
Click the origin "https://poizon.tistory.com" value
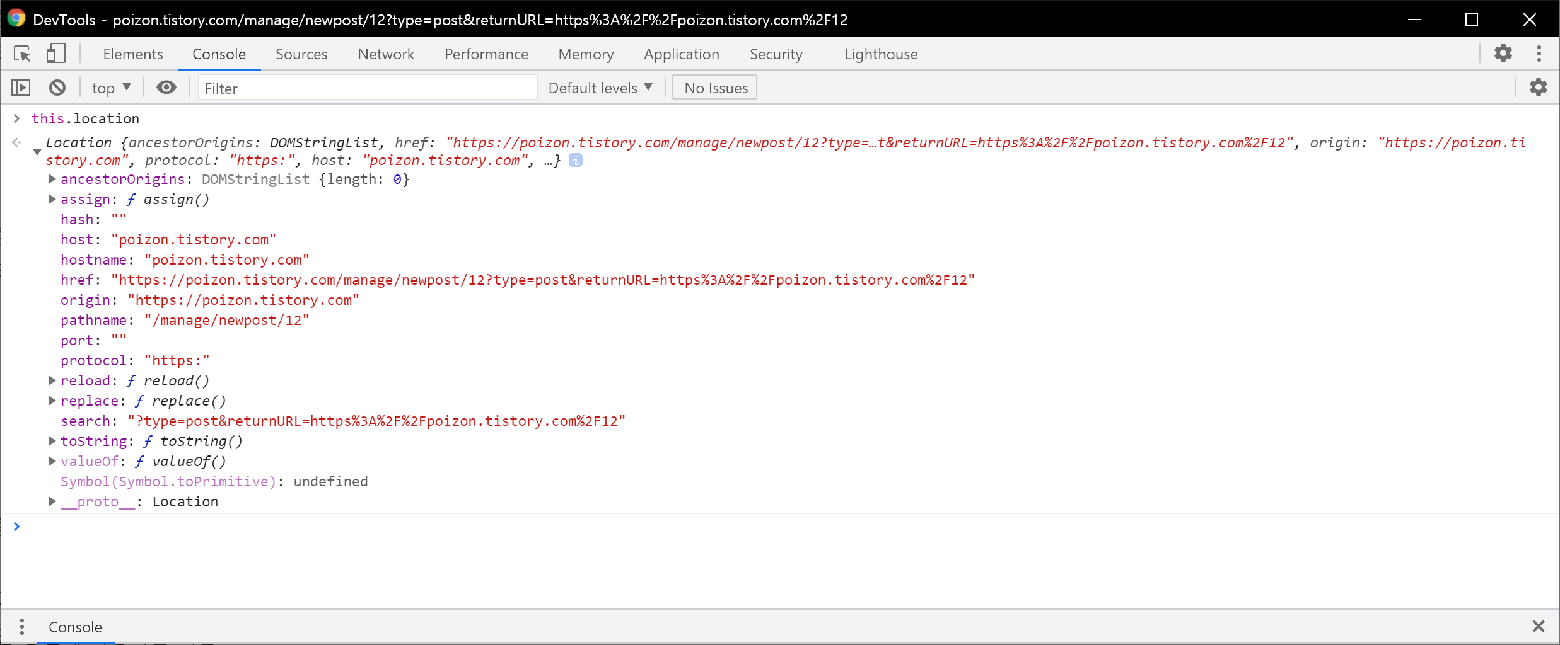[243, 300]
